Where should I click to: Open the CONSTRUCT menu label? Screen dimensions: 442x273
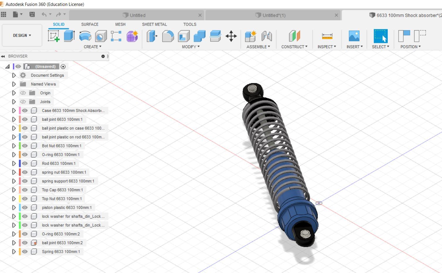coord(294,47)
